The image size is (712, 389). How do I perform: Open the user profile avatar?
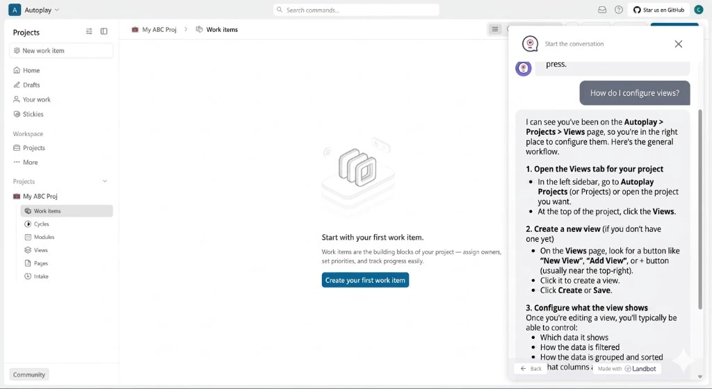coord(698,10)
